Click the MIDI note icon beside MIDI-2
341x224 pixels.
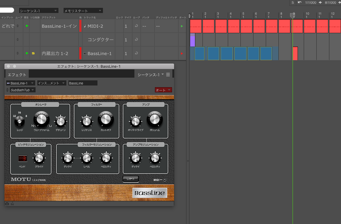click(85, 26)
